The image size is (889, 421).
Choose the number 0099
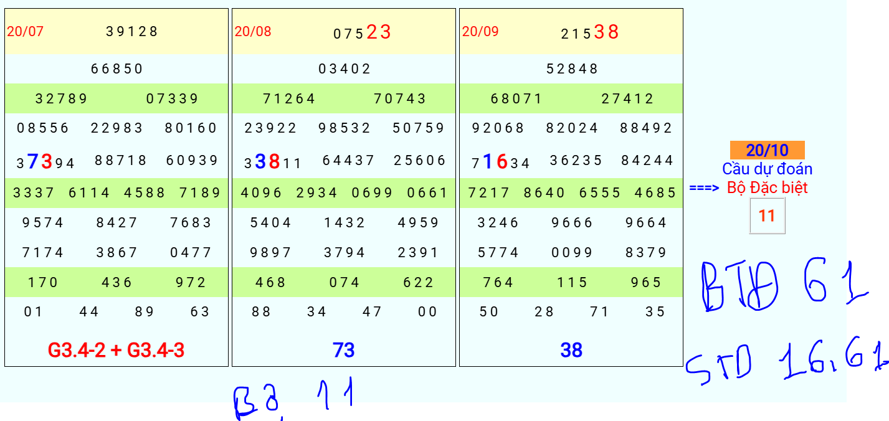click(x=572, y=252)
